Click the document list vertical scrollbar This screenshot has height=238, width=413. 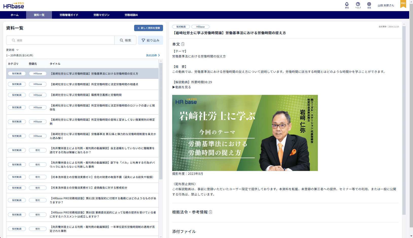pyautogui.click(x=161, y=121)
